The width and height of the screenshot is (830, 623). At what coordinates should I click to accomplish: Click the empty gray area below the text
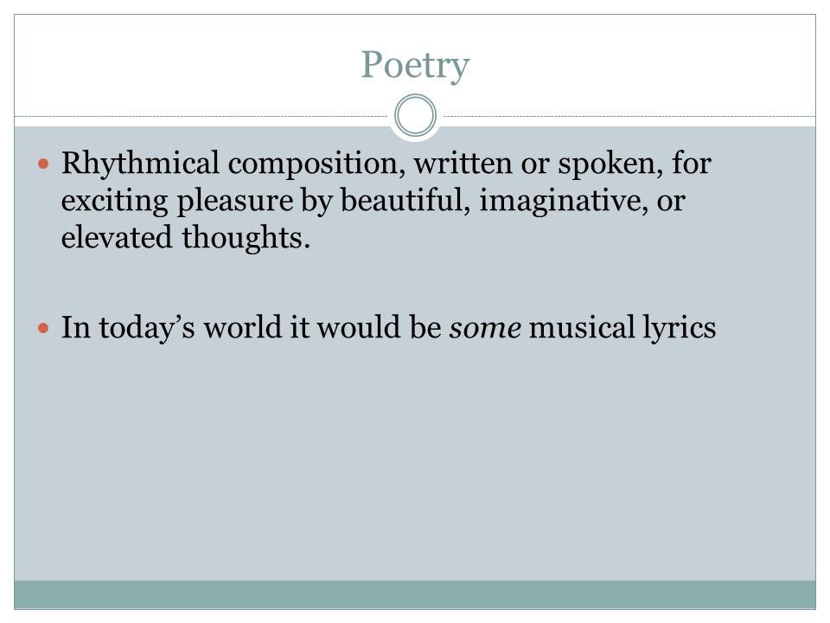[415, 461]
